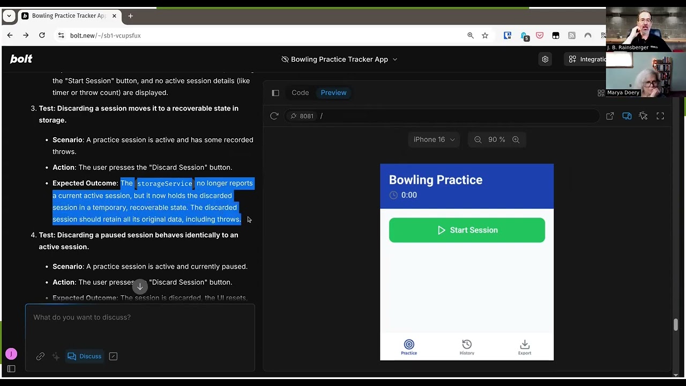Toggle the sidebar panel icon at bottom left
Image resolution: width=686 pixels, height=386 pixels.
point(11,369)
